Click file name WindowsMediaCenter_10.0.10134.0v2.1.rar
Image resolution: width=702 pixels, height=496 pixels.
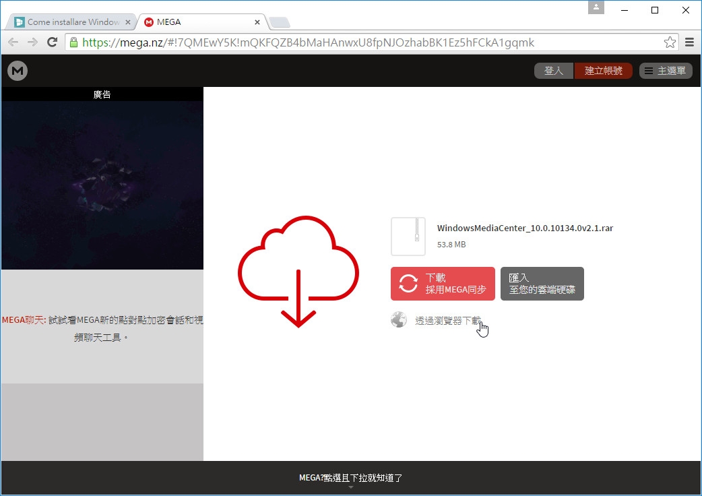click(x=525, y=228)
